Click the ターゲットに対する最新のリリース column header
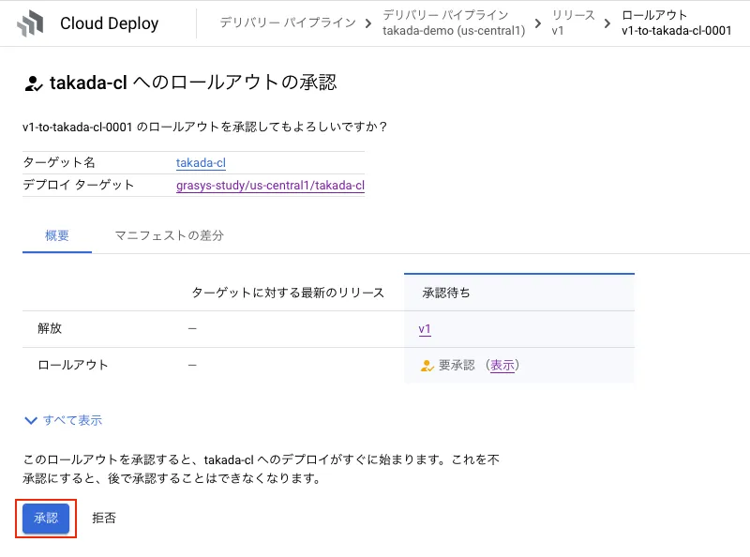Screen dimensions: 750x557 288,293
